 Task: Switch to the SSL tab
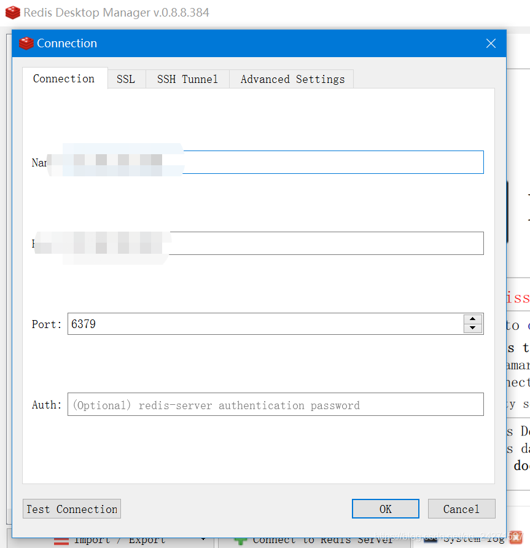[x=125, y=79]
